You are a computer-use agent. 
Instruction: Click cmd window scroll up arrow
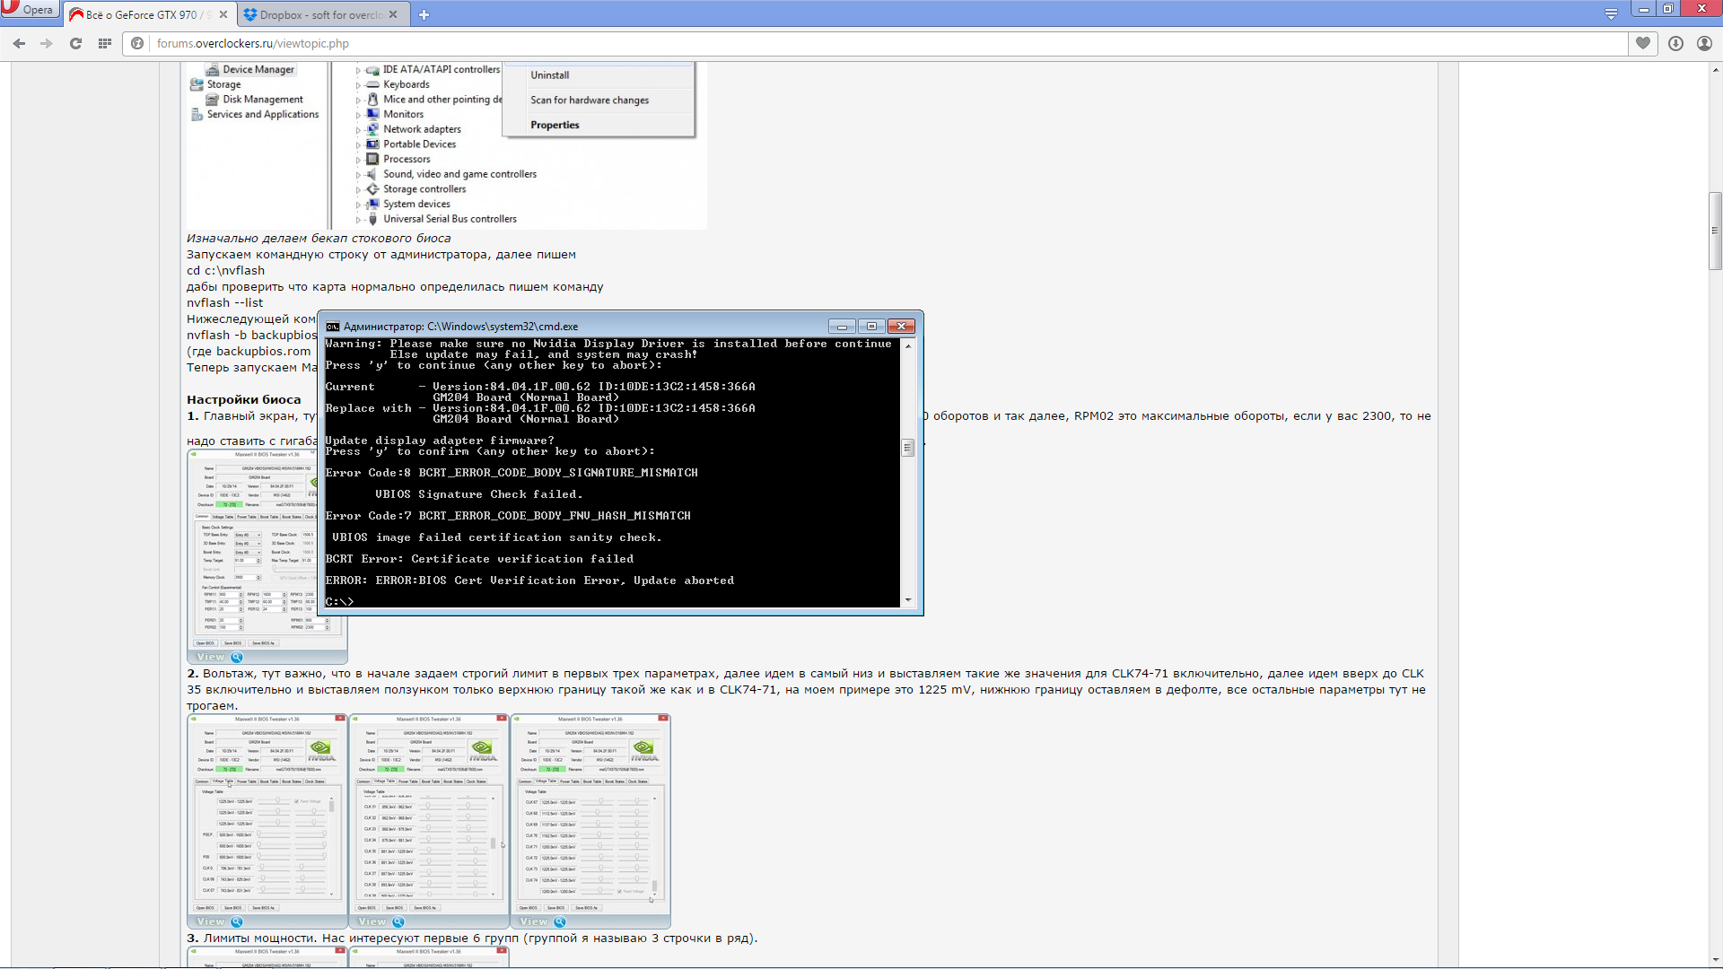click(x=908, y=345)
